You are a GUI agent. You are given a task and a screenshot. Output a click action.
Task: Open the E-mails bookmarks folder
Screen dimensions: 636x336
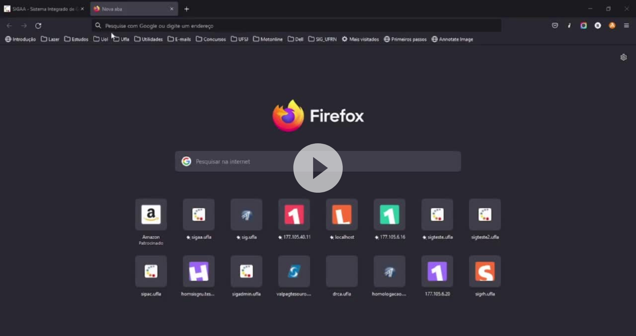179,39
